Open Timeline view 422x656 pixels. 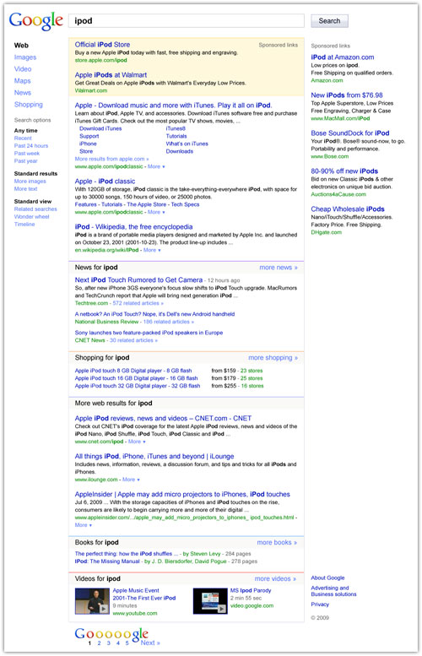24,225
